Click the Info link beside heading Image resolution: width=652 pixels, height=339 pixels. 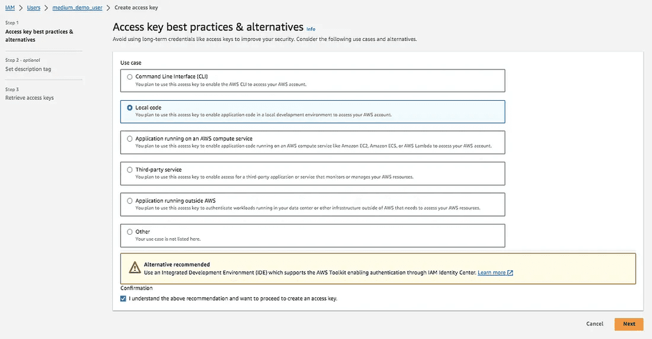click(x=311, y=29)
